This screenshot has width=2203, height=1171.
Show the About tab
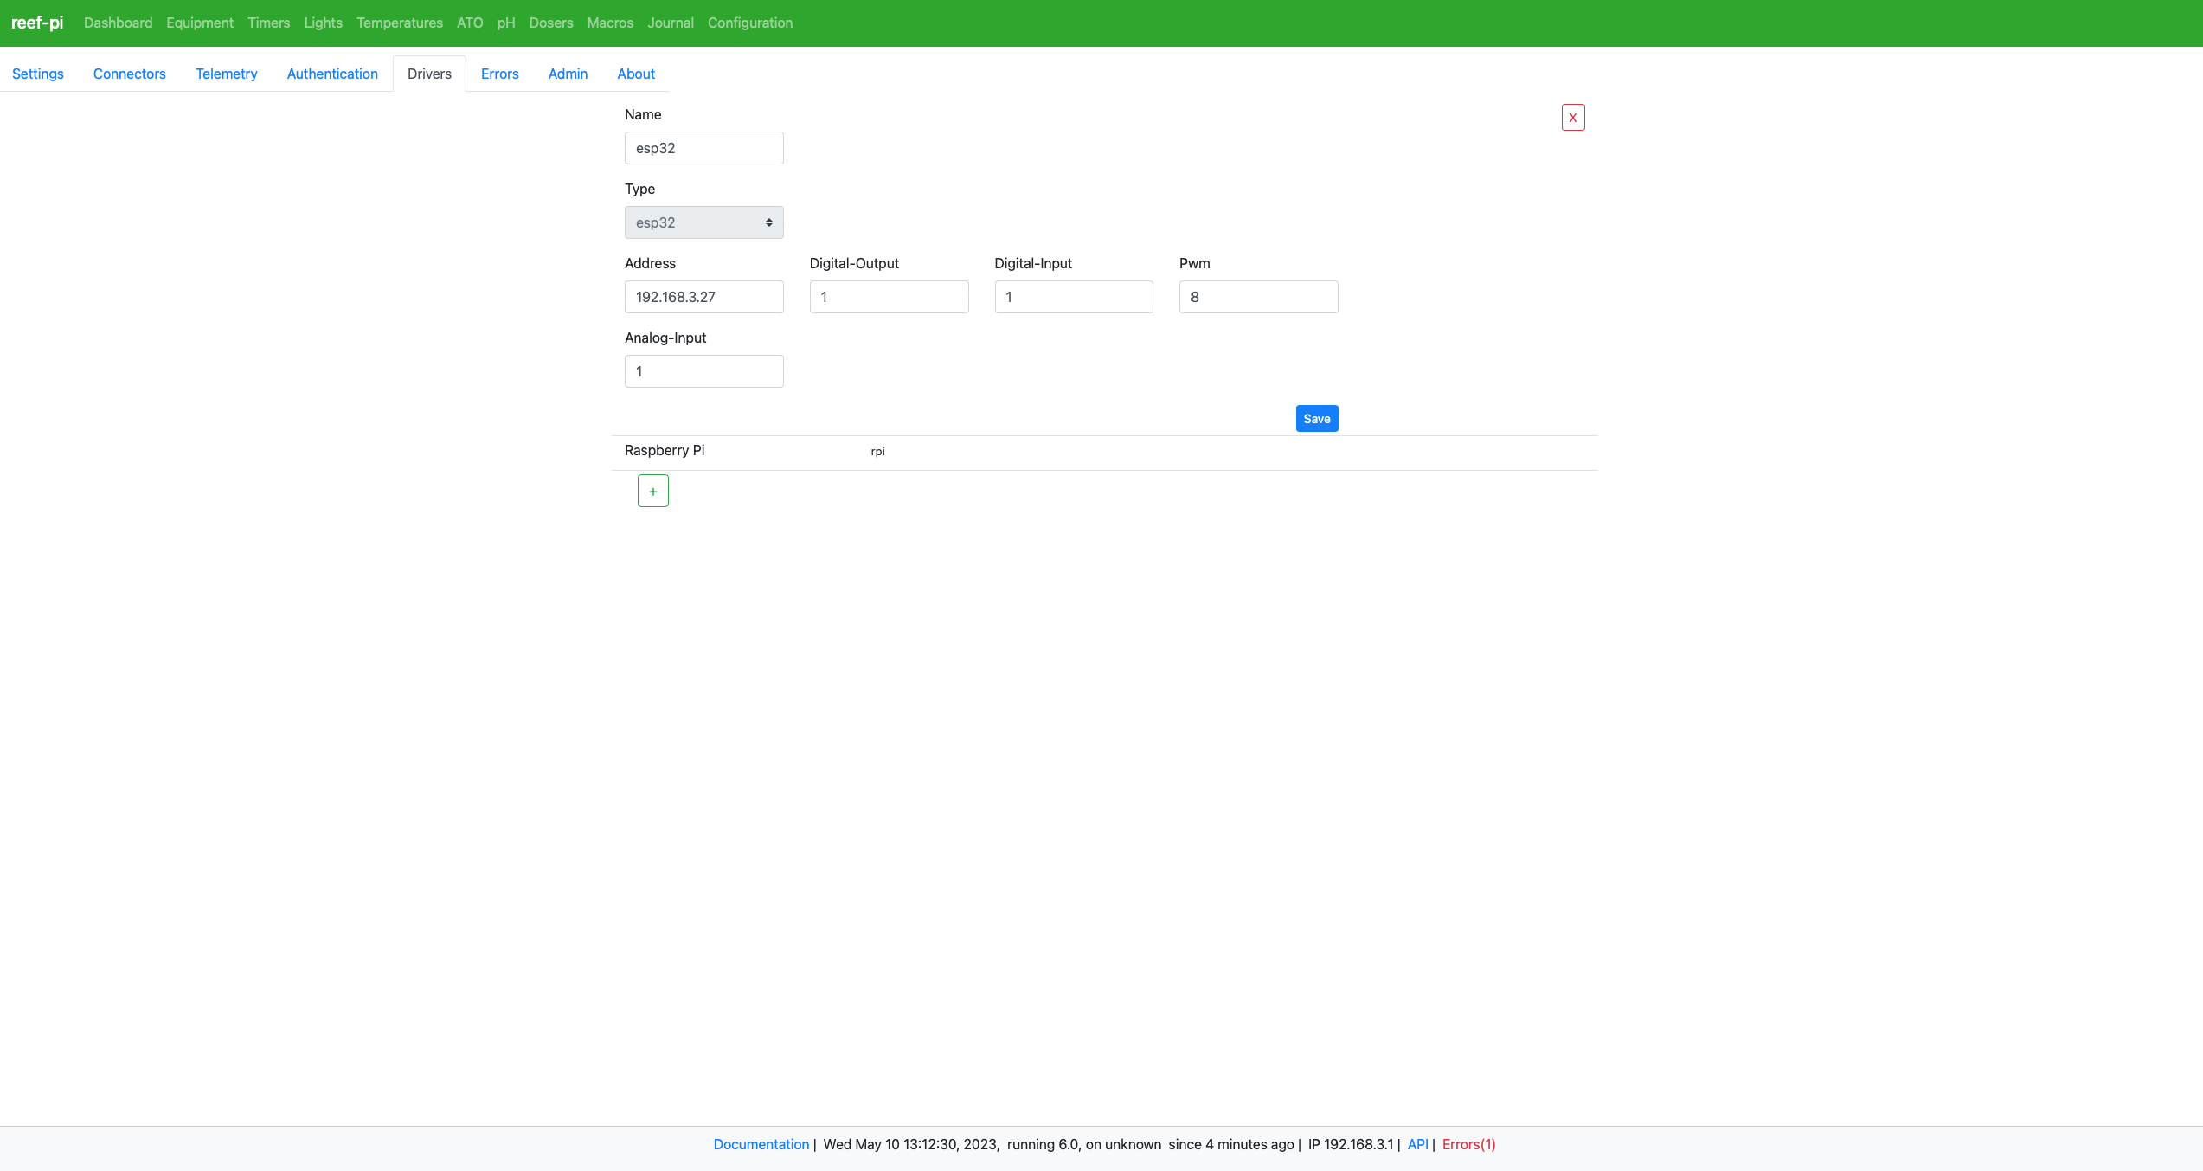tap(636, 74)
